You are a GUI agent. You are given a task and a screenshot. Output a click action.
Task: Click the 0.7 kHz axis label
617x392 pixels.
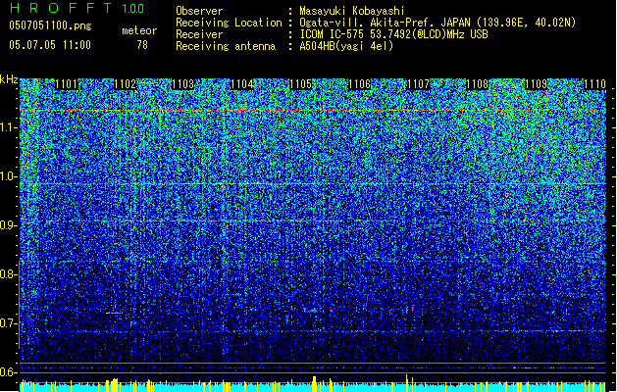tap(9, 323)
